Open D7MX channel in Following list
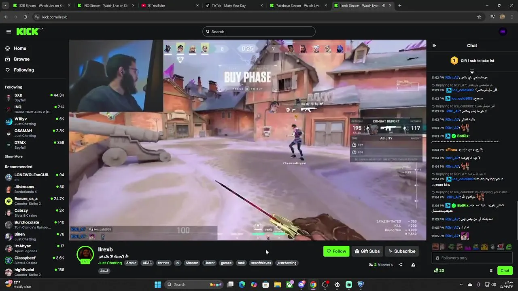Image resolution: width=518 pixels, height=291 pixels. [34, 145]
